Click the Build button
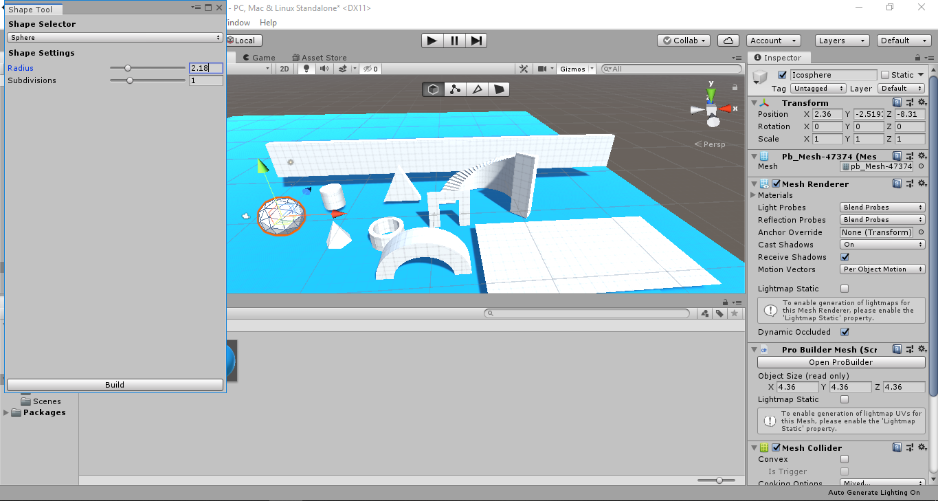 114,385
